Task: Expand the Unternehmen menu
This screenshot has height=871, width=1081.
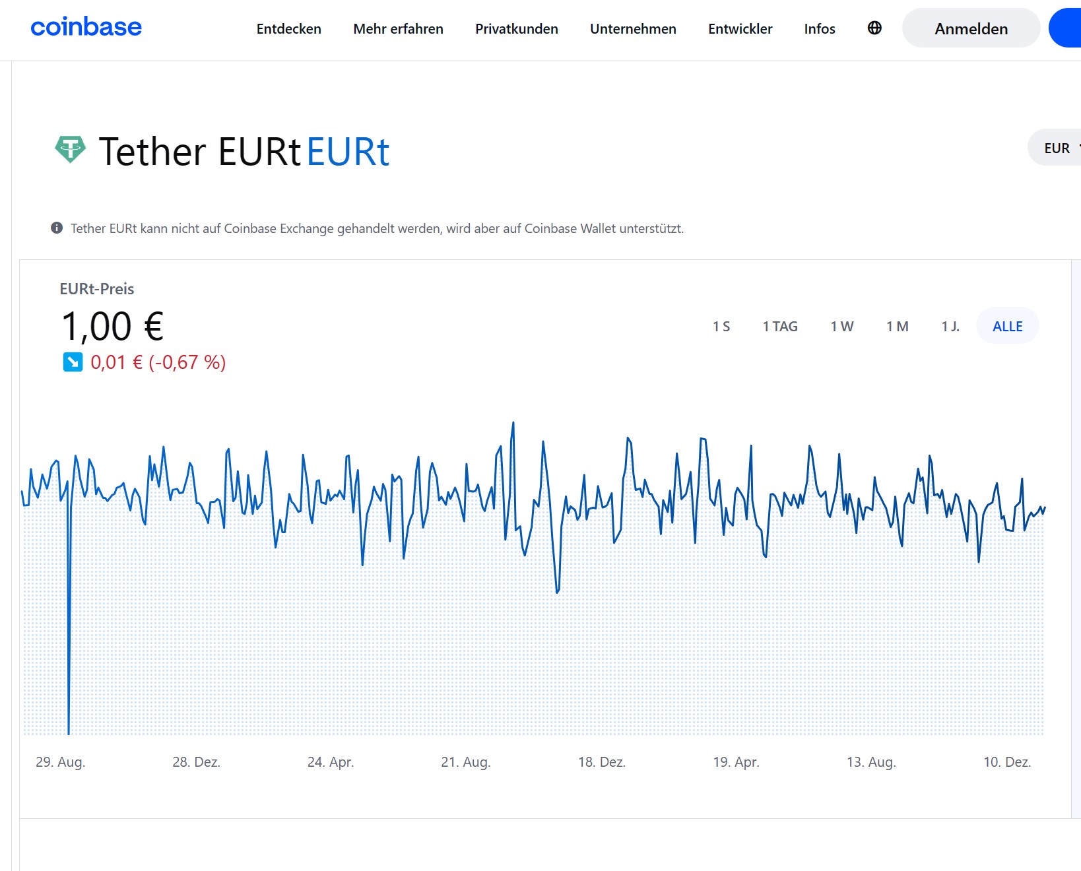Action: (x=632, y=29)
